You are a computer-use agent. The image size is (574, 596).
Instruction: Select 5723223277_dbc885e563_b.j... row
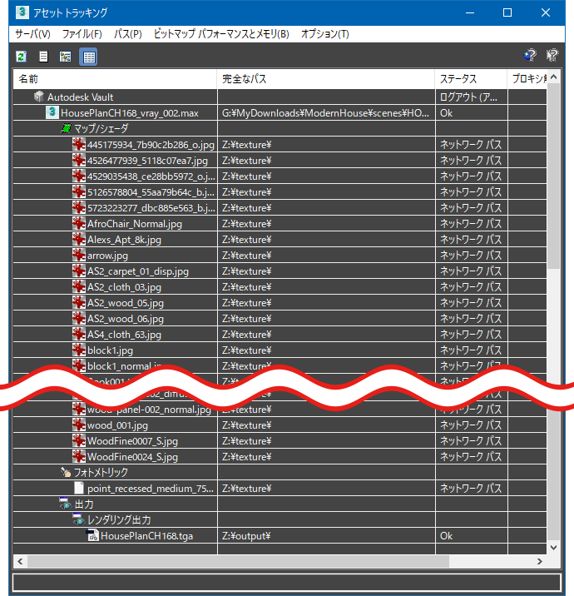pos(280,208)
